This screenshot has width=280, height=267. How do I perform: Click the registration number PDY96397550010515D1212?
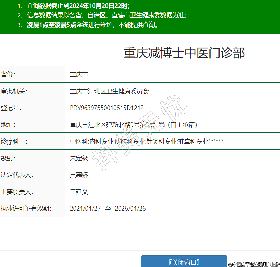[x=106, y=108]
